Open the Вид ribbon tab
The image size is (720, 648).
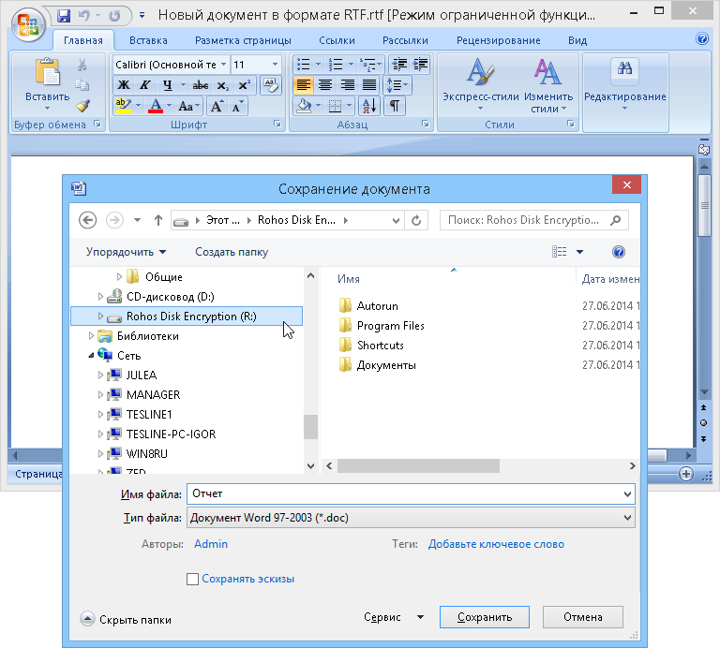(x=577, y=40)
